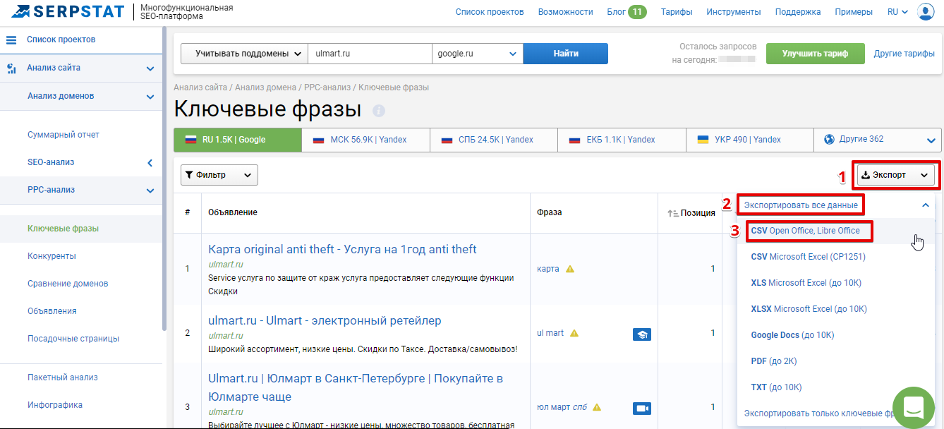
Task: Open Объявления in sidebar
Action: click(x=52, y=311)
